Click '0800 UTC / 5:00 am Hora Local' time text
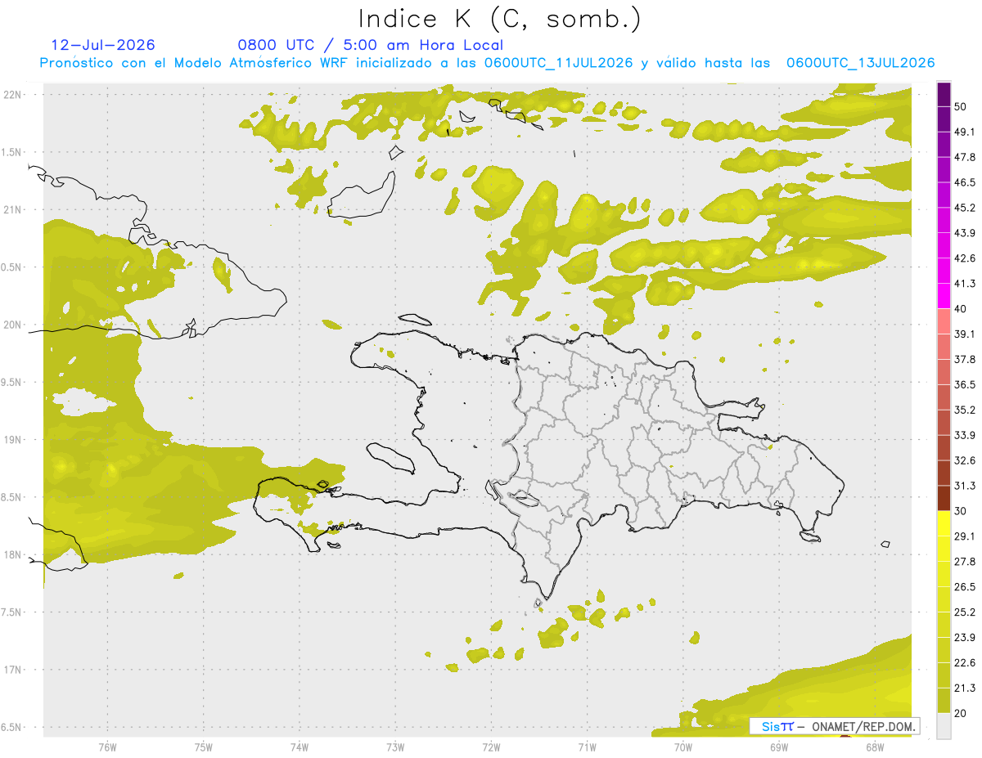The width and height of the screenshot is (982, 758). pyautogui.click(x=370, y=45)
